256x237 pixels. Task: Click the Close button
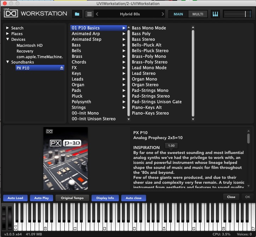[231, 197]
